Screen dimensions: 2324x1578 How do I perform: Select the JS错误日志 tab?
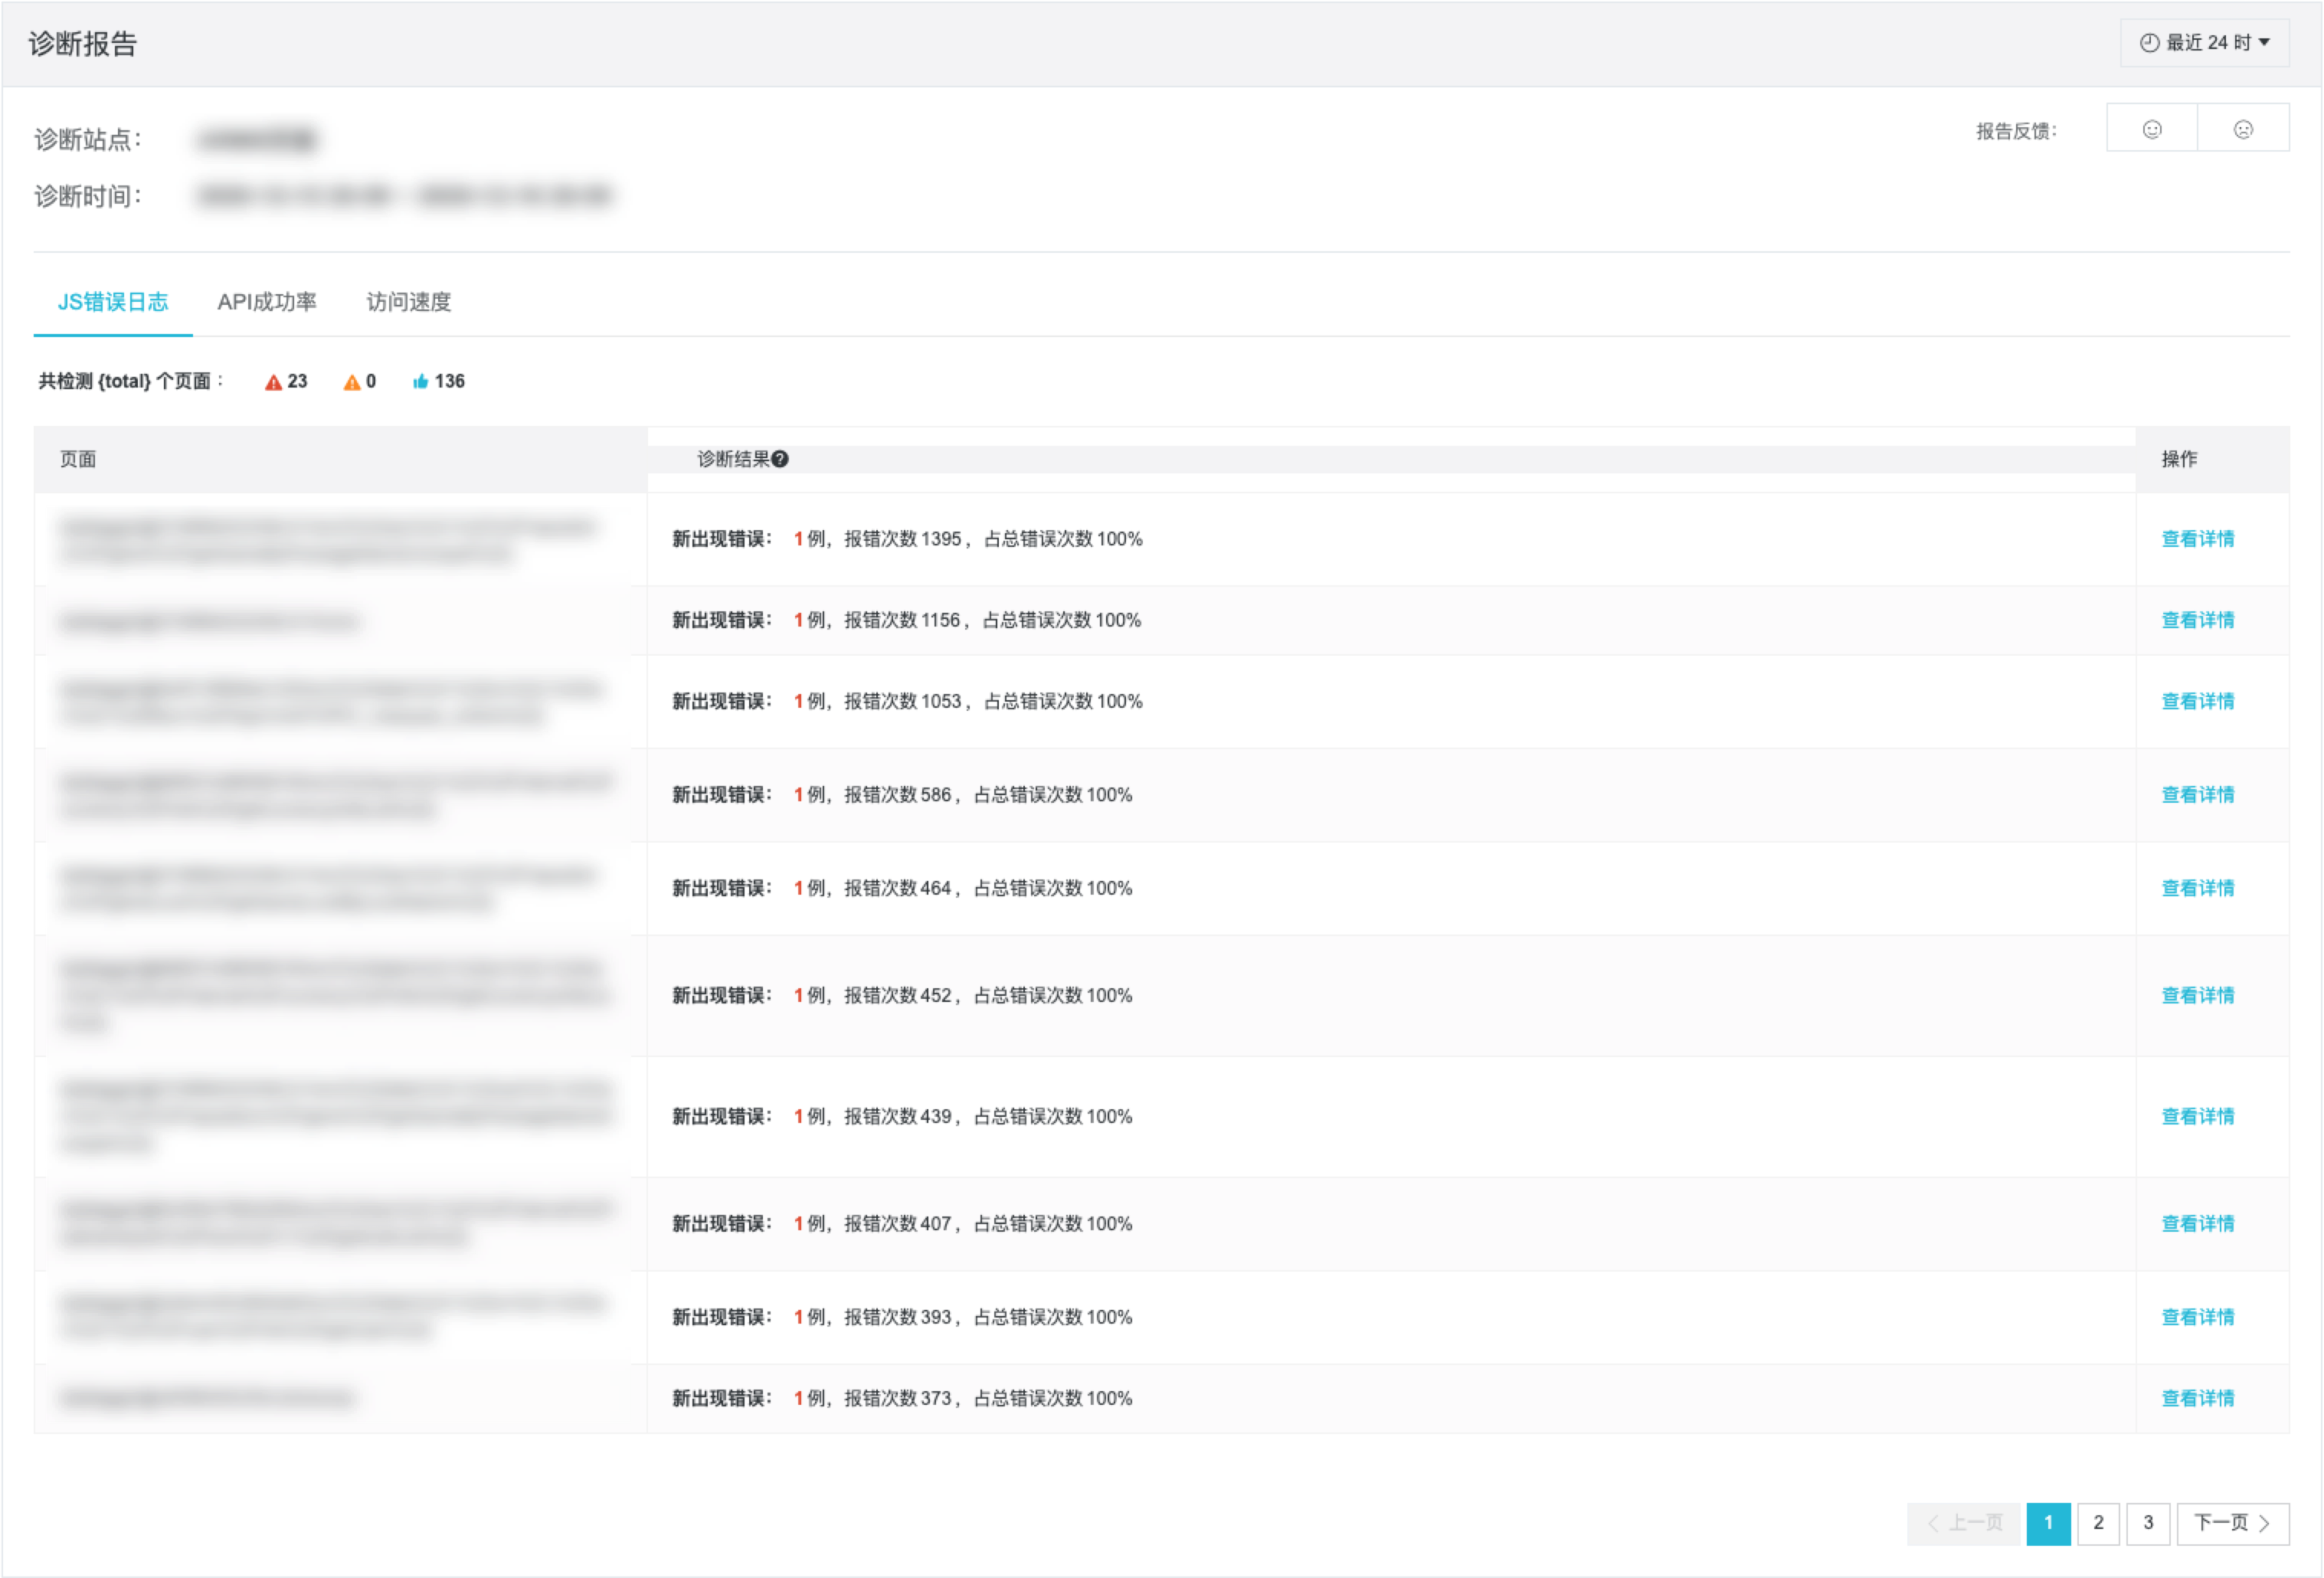click(113, 302)
